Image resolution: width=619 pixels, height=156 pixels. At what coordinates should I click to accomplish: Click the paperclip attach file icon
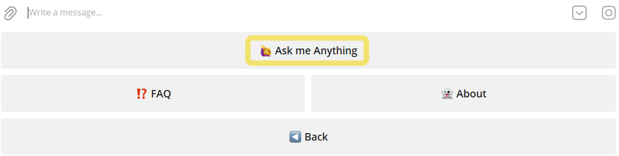pyautogui.click(x=10, y=13)
